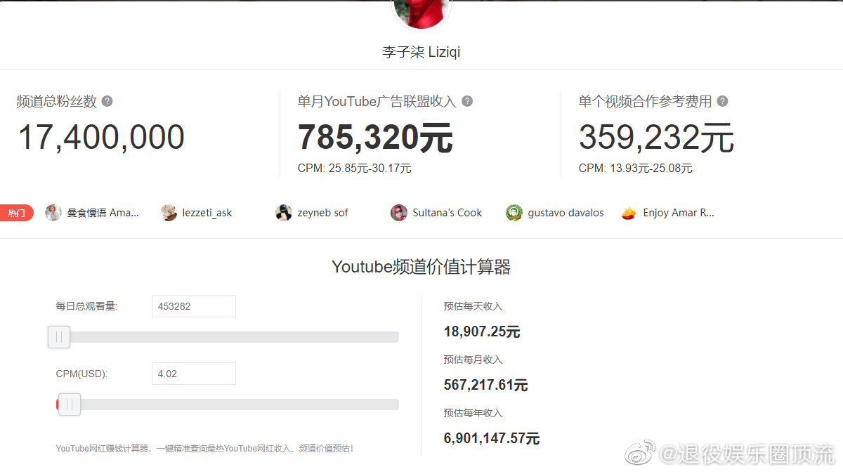The image size is (843, 474).
Task: Click the 预估每年收入 label
Action: tap(473, 413)
